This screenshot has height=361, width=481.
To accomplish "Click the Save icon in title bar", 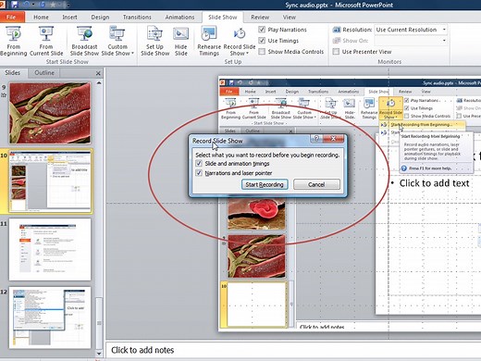I will click(15, 5).
